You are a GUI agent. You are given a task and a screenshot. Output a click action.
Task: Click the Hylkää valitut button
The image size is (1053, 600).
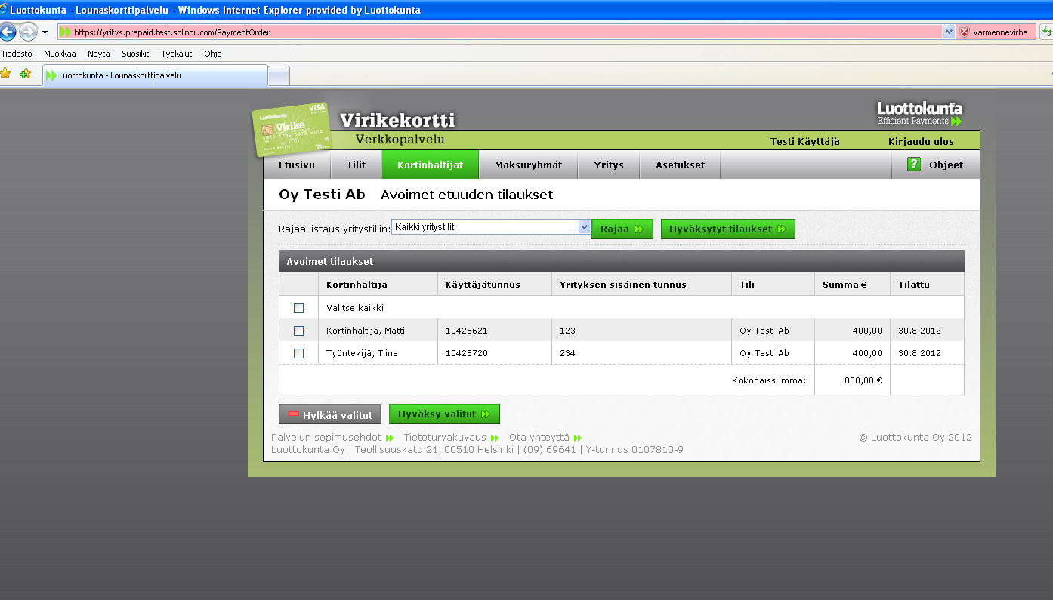point(330,414)
